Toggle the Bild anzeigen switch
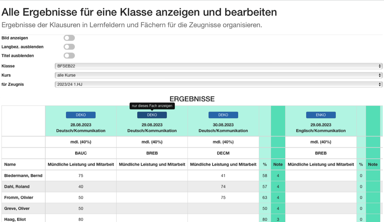The image size is (384, 222). 69,38
